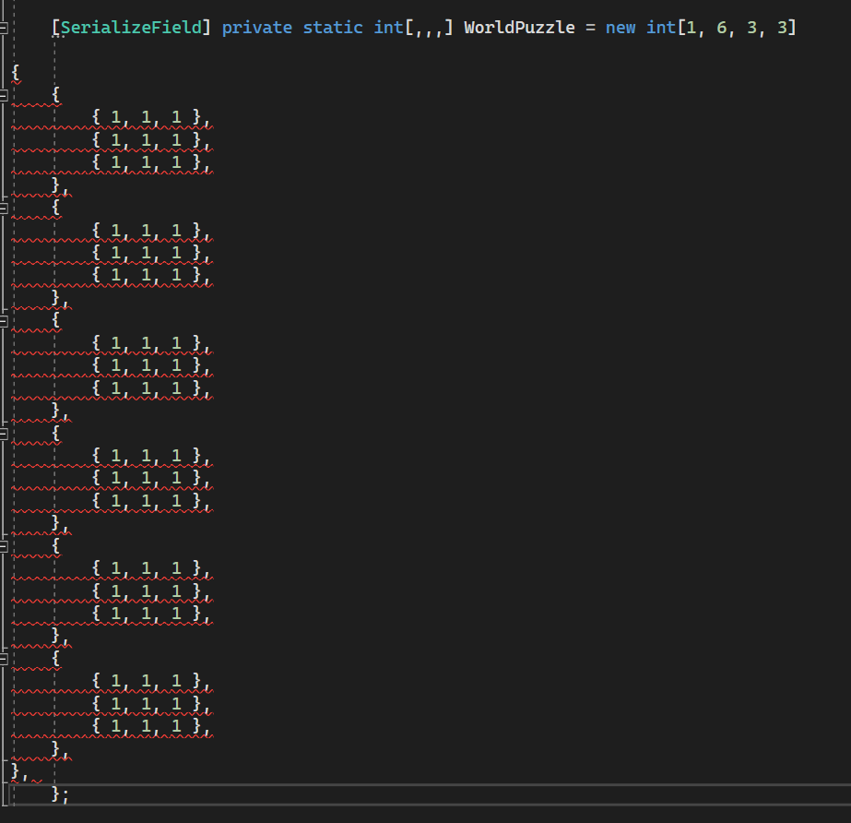The image size is (851, 823).
Task: Click the new keyword
Action: coord(621,28)
